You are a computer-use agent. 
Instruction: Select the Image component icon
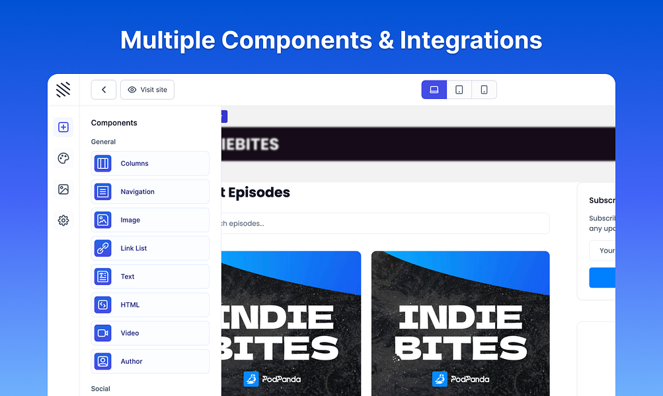pyautogui.click(x=103, y=220)
